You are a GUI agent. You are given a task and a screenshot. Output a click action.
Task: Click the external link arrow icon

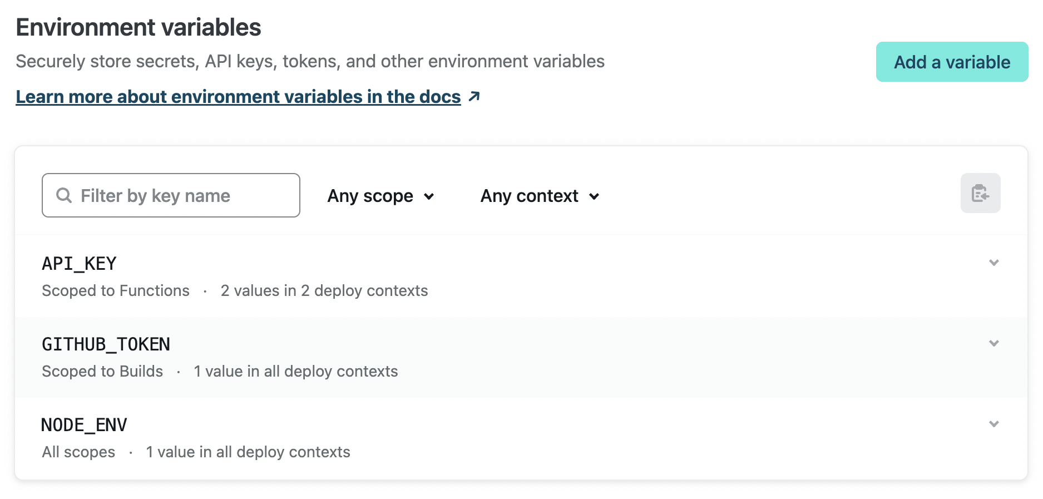474,97
